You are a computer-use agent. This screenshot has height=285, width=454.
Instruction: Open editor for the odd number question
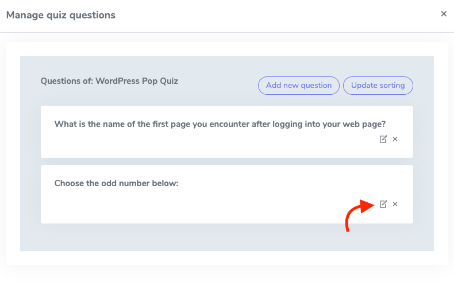(383, 204)
